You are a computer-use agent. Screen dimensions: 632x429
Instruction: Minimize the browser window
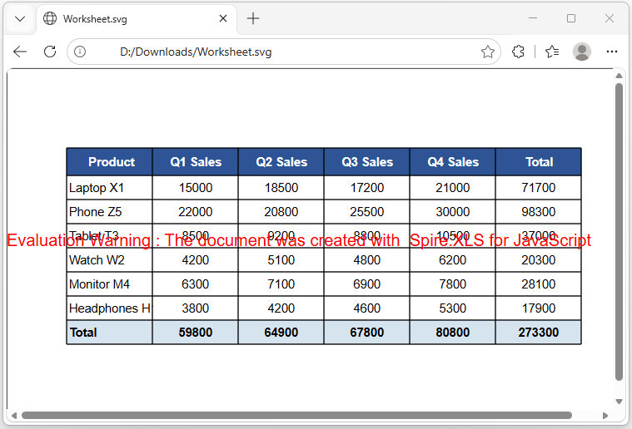coord(533,18)
